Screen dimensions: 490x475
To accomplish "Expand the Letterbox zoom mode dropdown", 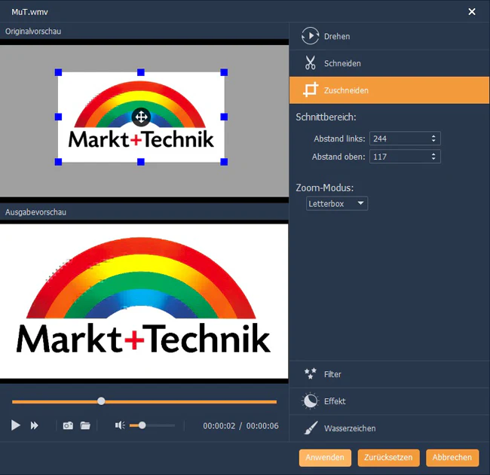I will coord(337,203).
